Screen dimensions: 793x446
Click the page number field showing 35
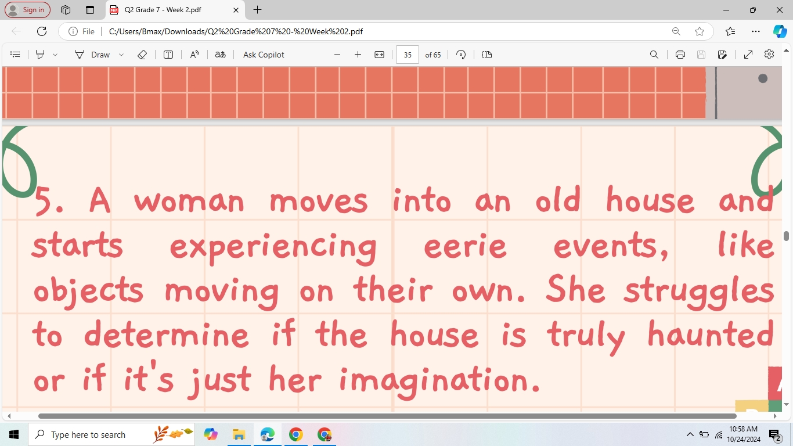[408, 55]
